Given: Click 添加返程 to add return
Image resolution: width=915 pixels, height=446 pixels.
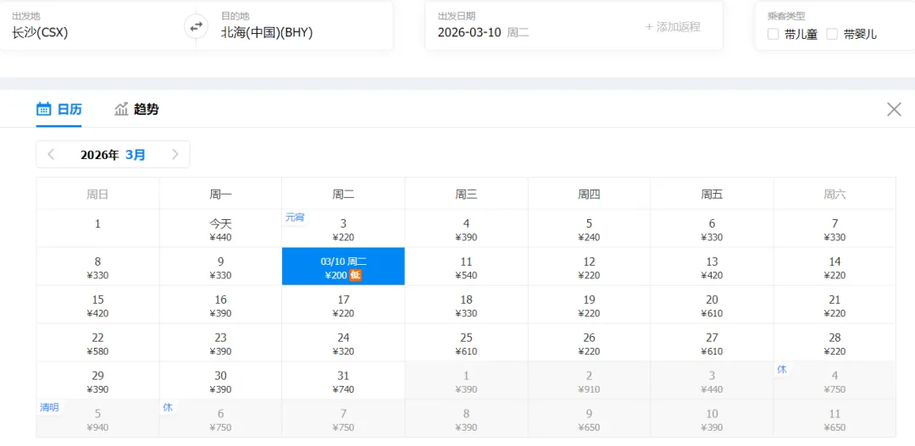Looking at the screenshot, I should [673, 27].
